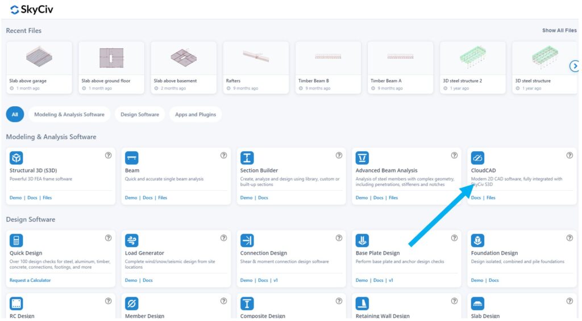Open Load Generator Demo link

pyautogui.click(x=131, y=281)
